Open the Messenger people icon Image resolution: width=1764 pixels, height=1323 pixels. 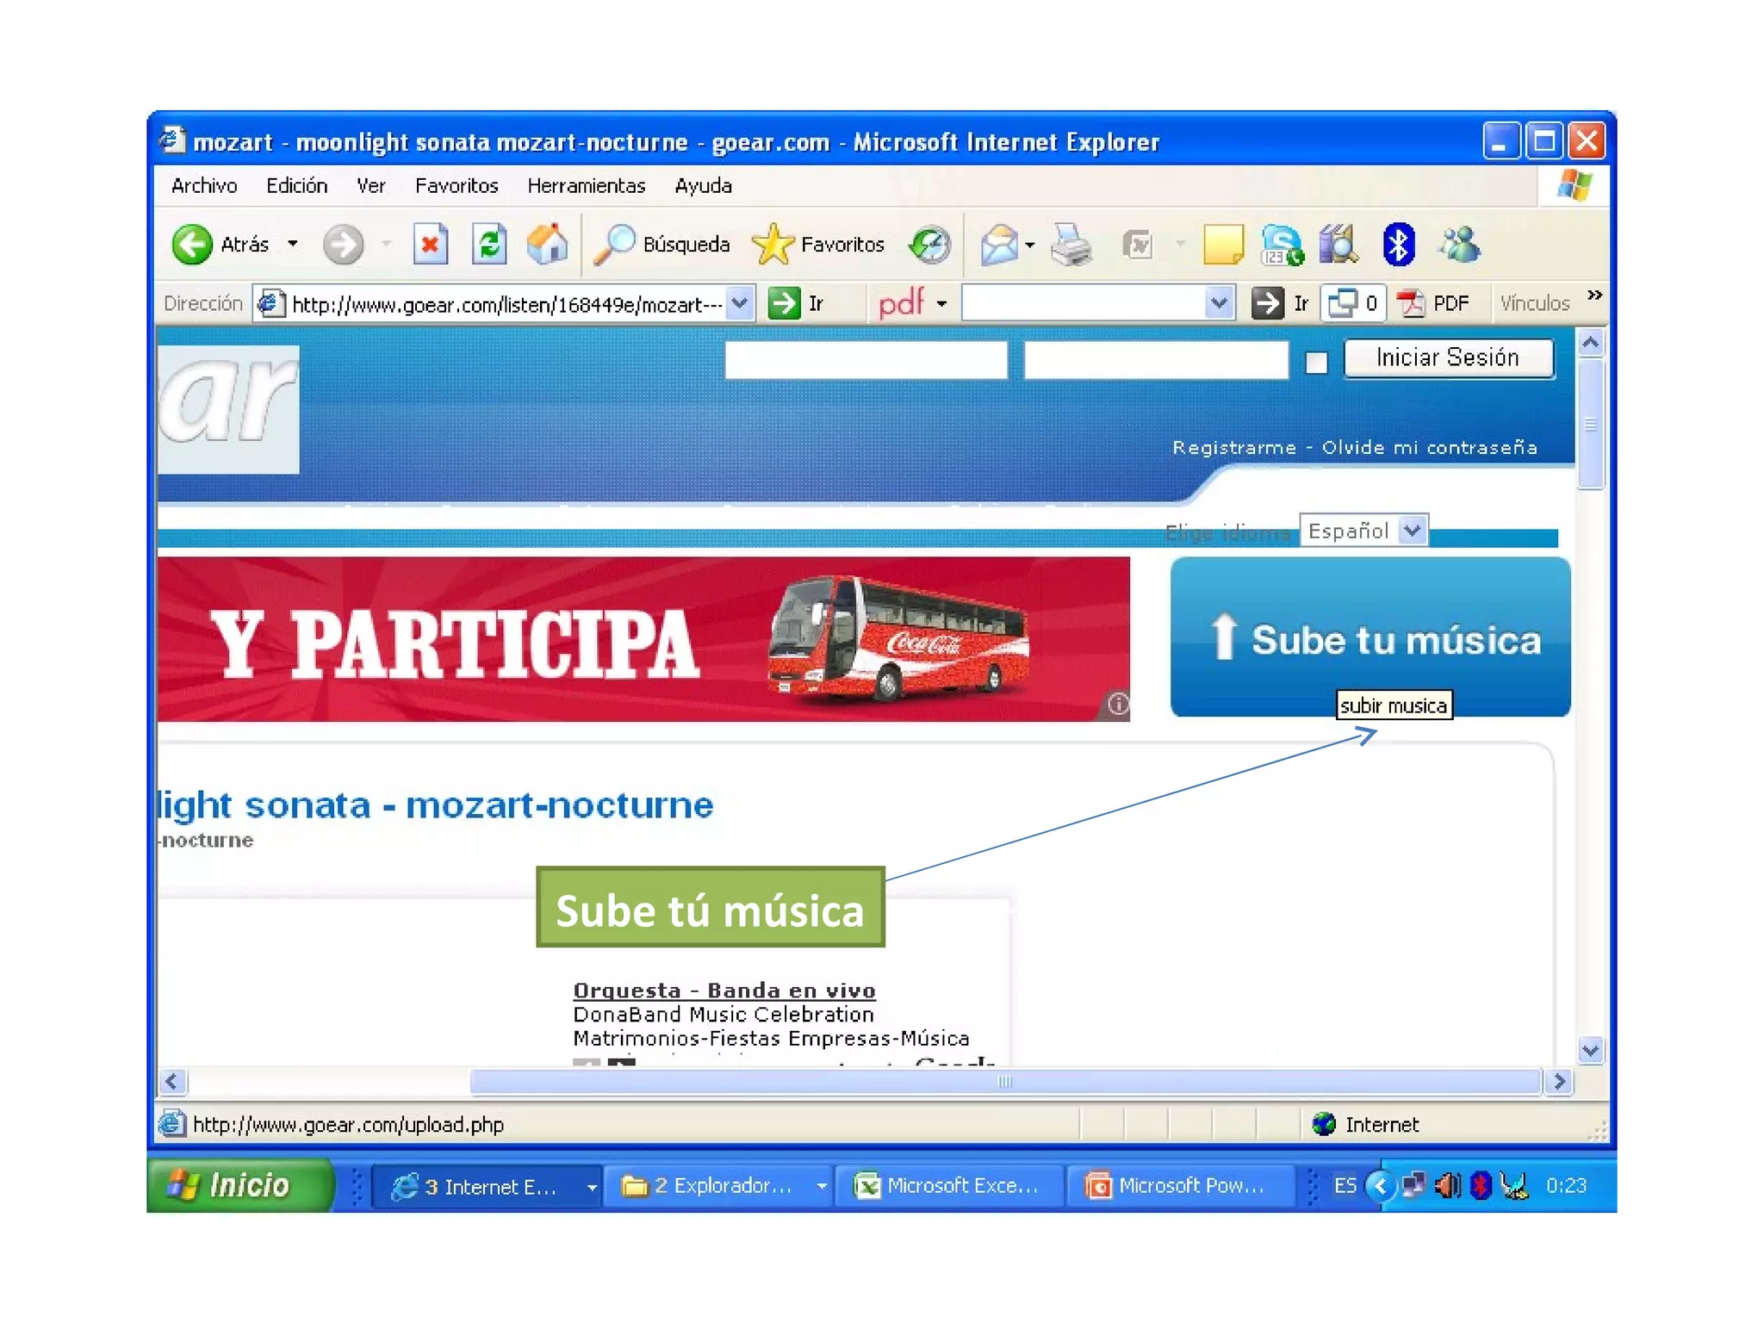[x=1459, y=245]
